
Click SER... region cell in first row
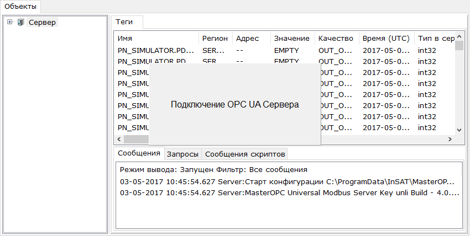[213, 51]
